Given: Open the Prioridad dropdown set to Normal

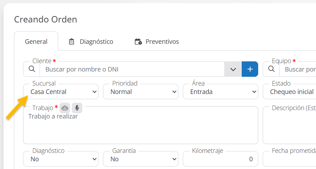Looking at the screenshot, I should (141, 92).
